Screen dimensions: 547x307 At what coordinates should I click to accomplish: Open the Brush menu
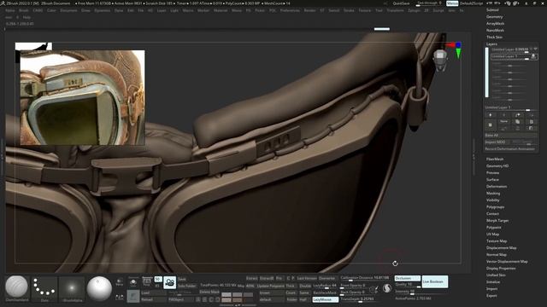[24, 10]
